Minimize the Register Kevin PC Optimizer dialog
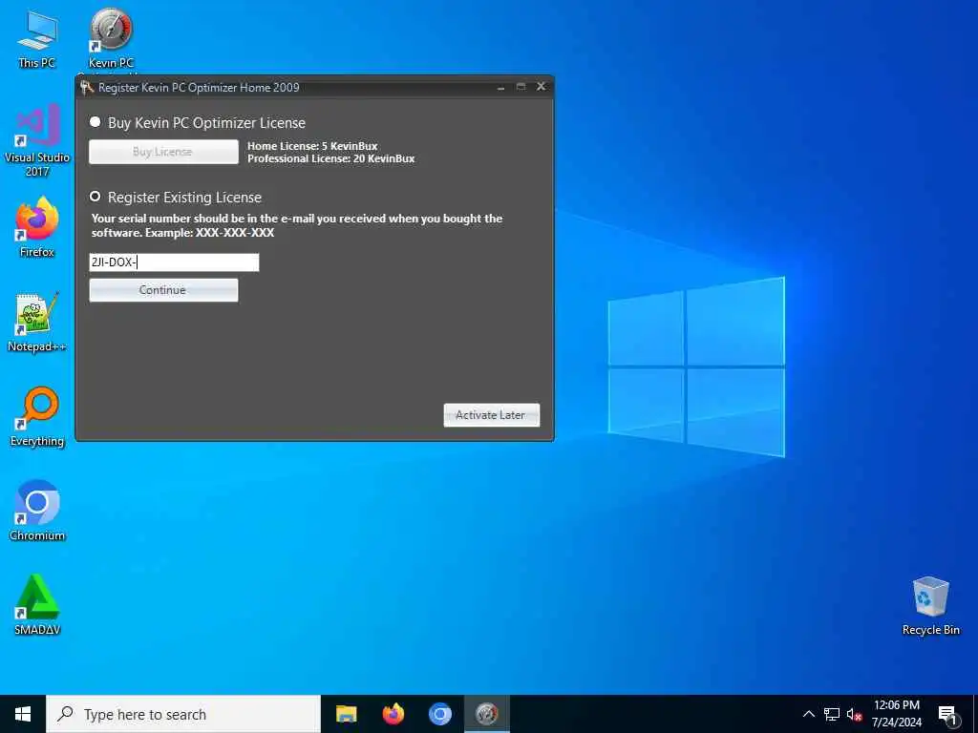978x733 pixels. (500, 87)
